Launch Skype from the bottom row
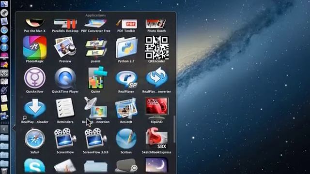310x174 pixels. [35, 166]
